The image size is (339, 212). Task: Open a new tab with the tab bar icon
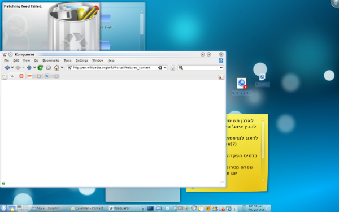5,76
